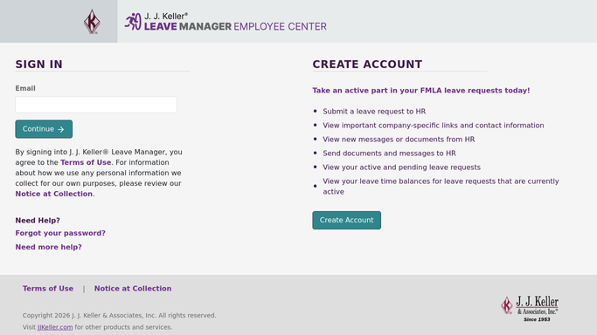
Task: Click the Need Help? label
Action: [x=38, y=221]
